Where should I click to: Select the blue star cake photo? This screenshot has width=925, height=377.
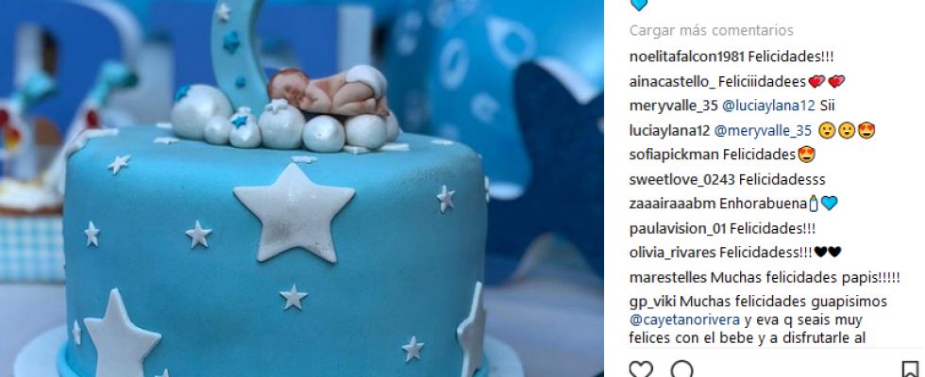point(301,188)
